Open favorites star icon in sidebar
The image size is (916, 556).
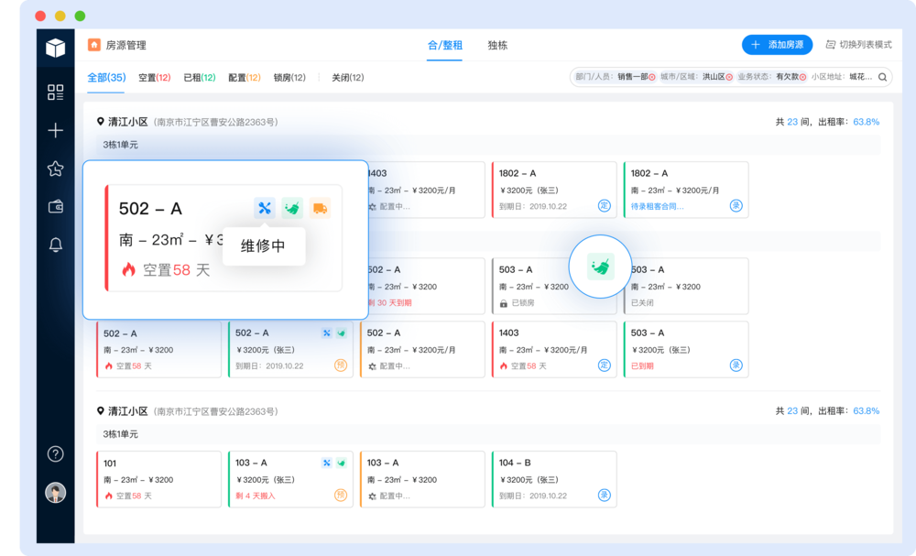[56, 169]
